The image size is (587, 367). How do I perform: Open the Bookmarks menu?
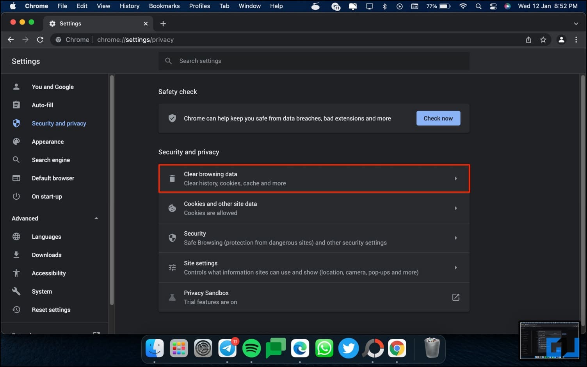click(x=164, y=6)
